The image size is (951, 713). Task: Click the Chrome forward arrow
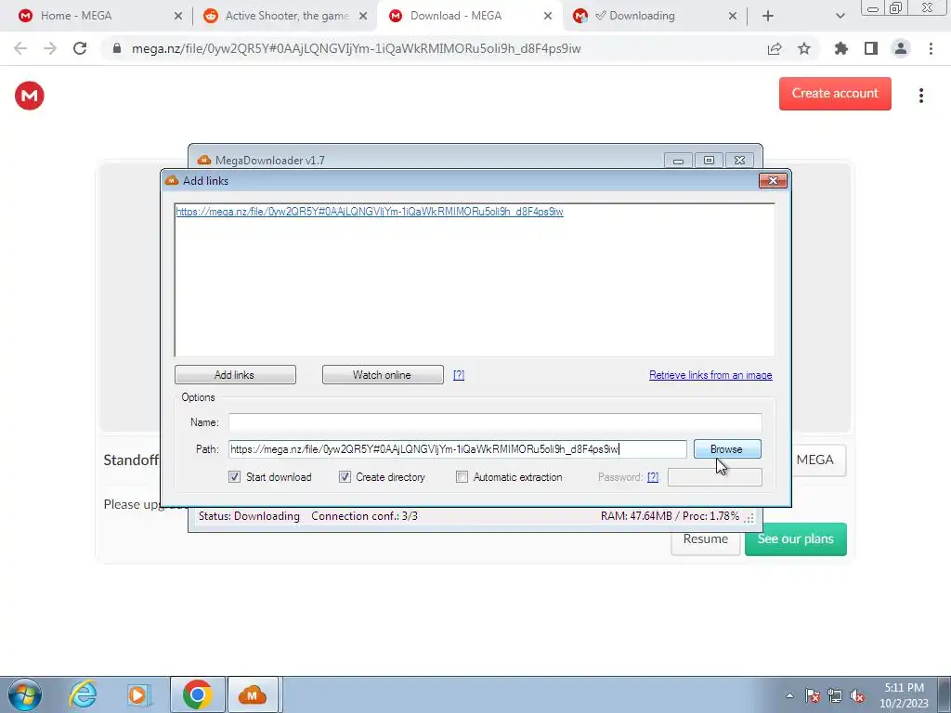[x=50, y=48]
